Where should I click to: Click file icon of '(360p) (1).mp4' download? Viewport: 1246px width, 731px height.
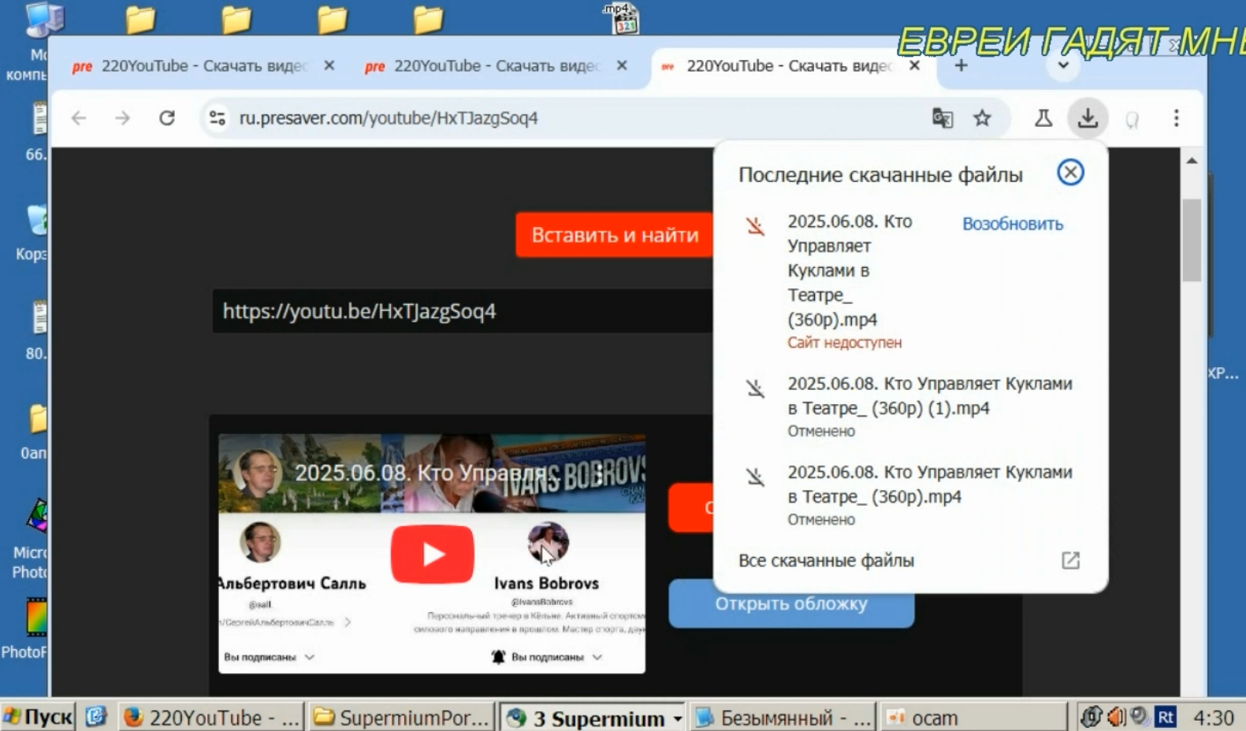pyautogui.click(x=755, y=388)
